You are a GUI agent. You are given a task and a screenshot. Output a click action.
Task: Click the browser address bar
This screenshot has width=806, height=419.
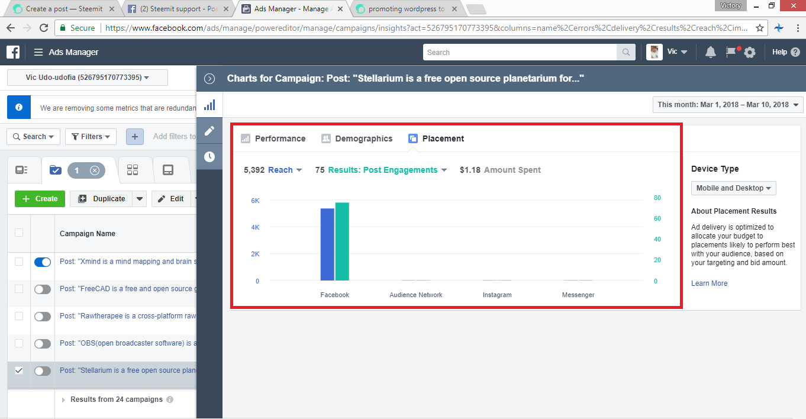426,28
